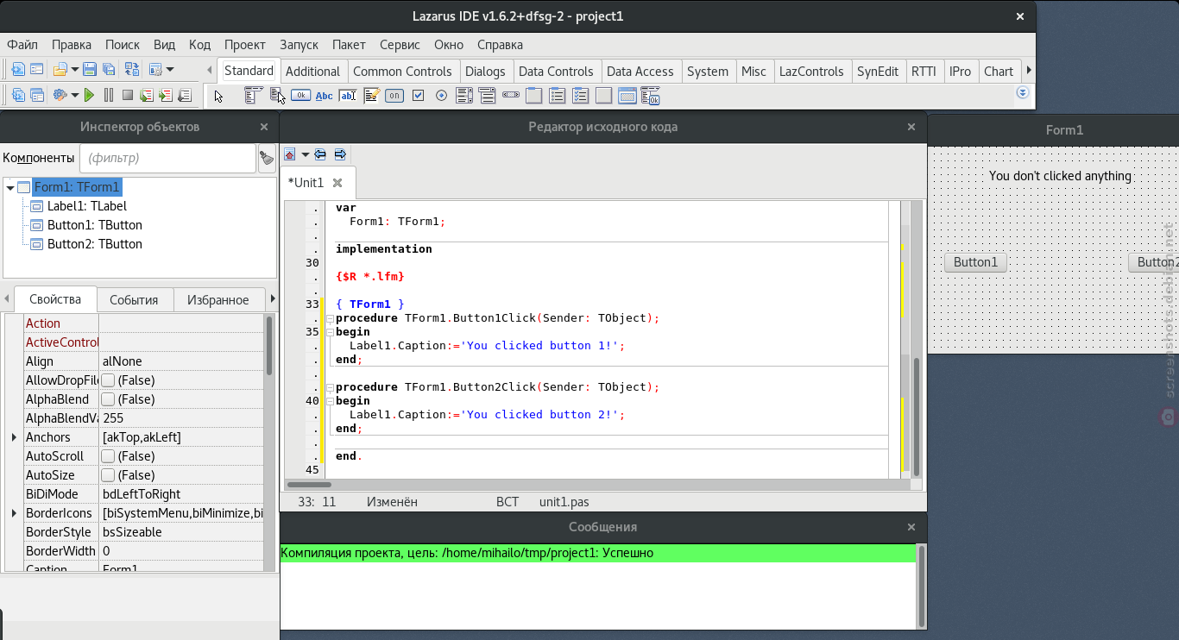Toggle the AllowDropFiles property checkbox
The width and height of the screenshot is (1179, 640).
(x=108, y=380)
